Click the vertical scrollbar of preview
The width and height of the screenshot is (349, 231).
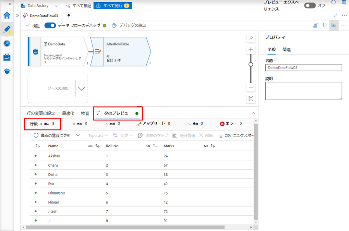(256, 172)
